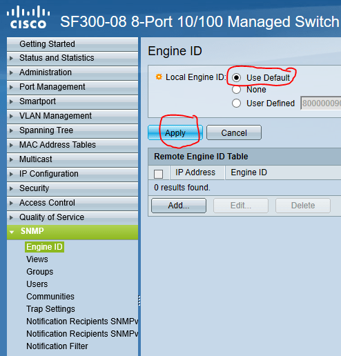Expand the VLAN Management arrow
Image resolution: width=341 pixels, height=356 pixels.
[11, 116]
